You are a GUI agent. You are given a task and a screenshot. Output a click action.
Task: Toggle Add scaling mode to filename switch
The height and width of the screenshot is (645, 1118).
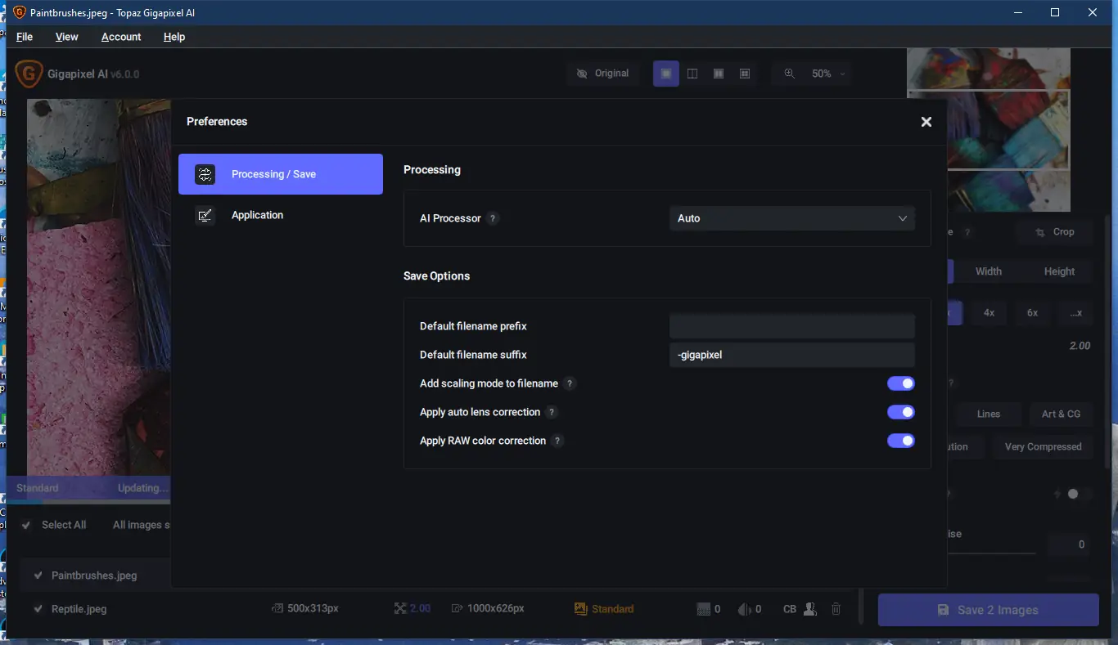coord(901,383)
